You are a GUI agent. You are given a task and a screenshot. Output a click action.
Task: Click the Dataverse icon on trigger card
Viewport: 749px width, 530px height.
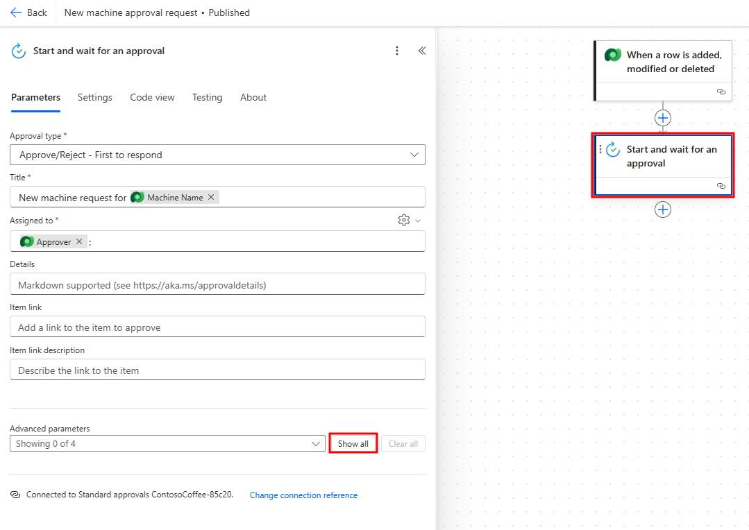click(613, 55)
